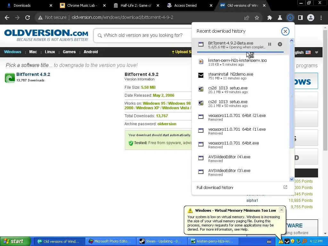The image size is (328, 246).
Task: Click the security shield tray icon
Action: [x=293, y=242]
